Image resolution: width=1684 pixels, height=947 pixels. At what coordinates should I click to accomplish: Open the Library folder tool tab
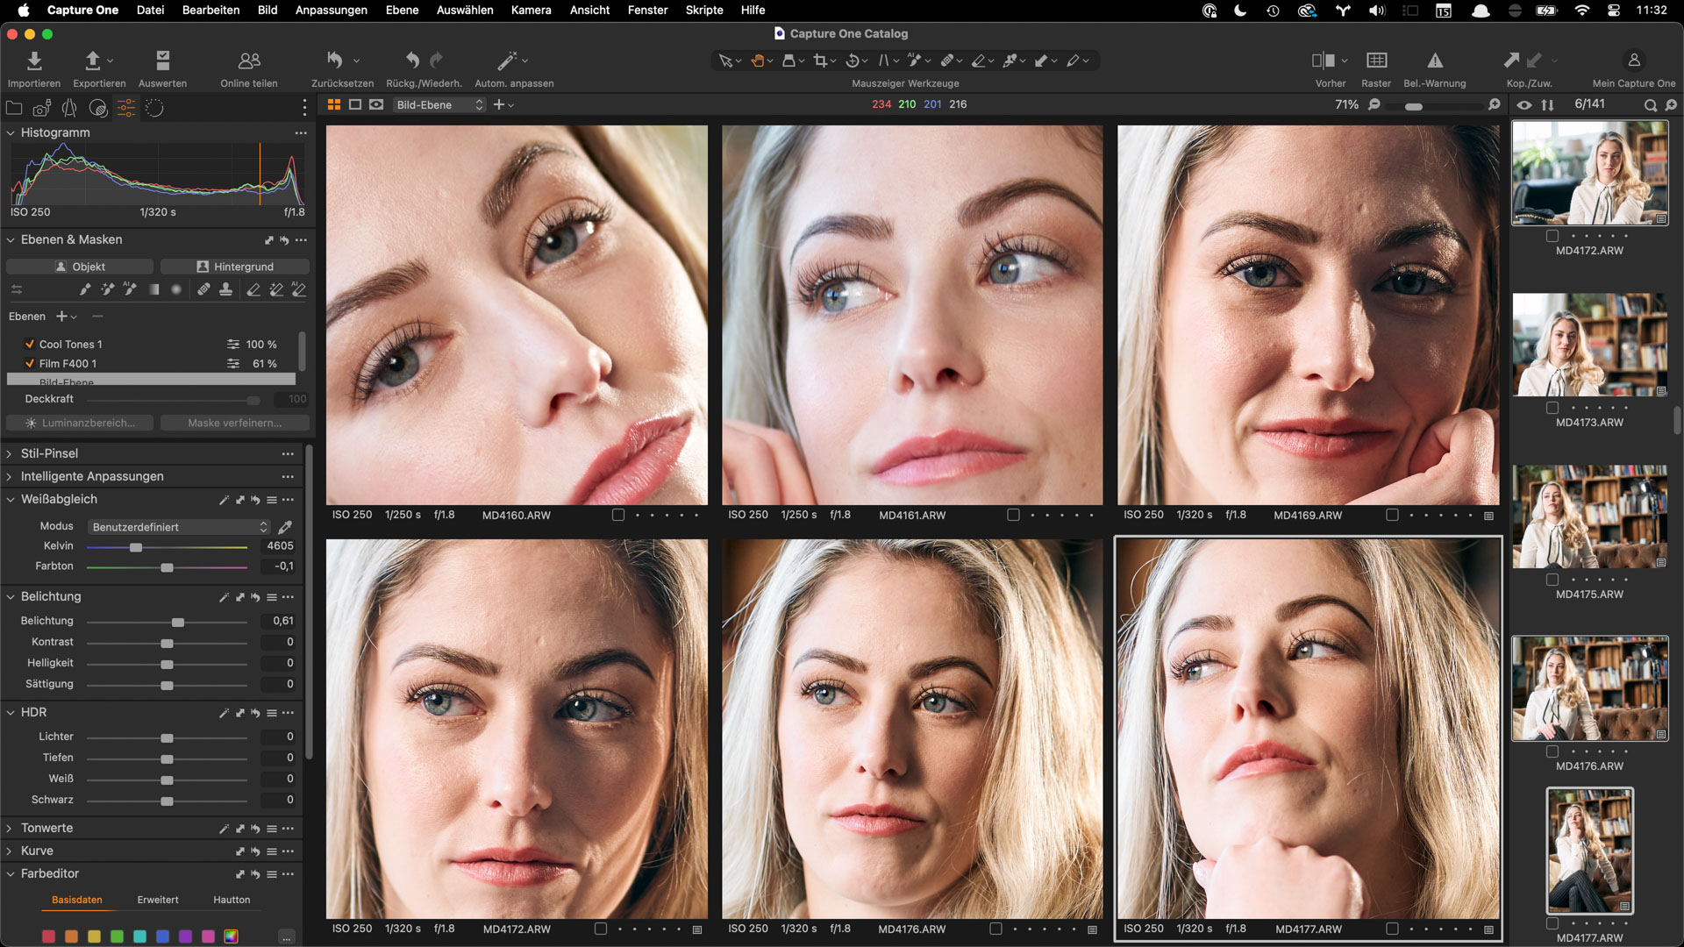(14, 108)
